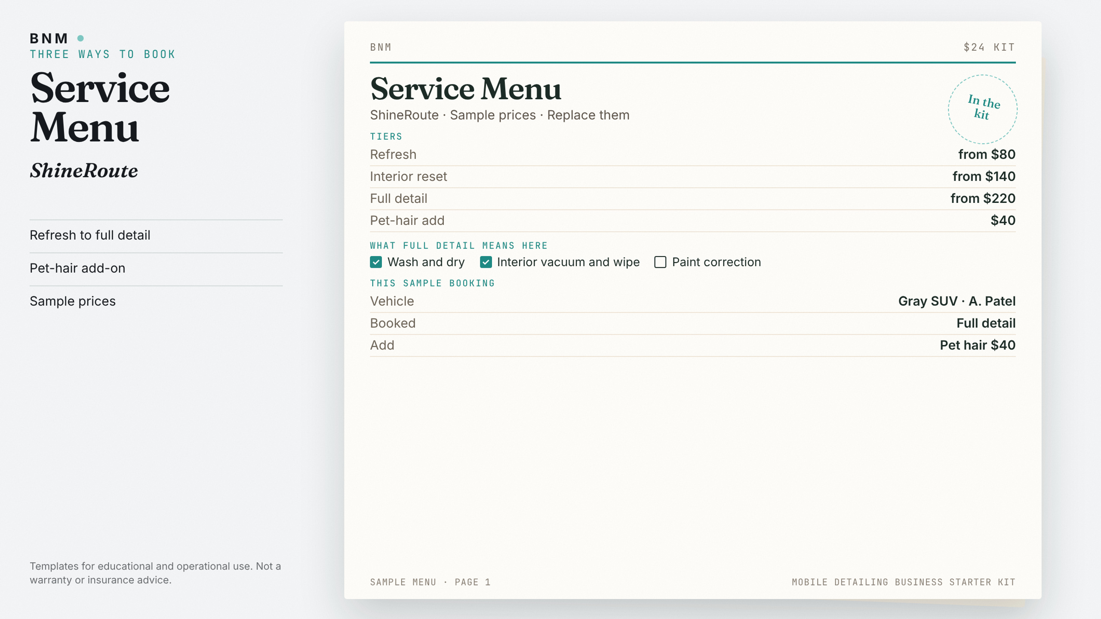Image resolution: width=1101 pixels, height=619 pixels.
Task: Click "MOBILE DETAILING BUSINESS STARTER KIT" footer text
Action: tap(904, 582)
